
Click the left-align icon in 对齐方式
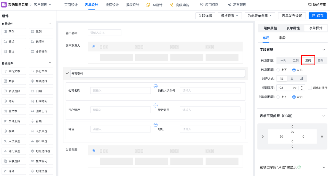(x=282, y=79)
